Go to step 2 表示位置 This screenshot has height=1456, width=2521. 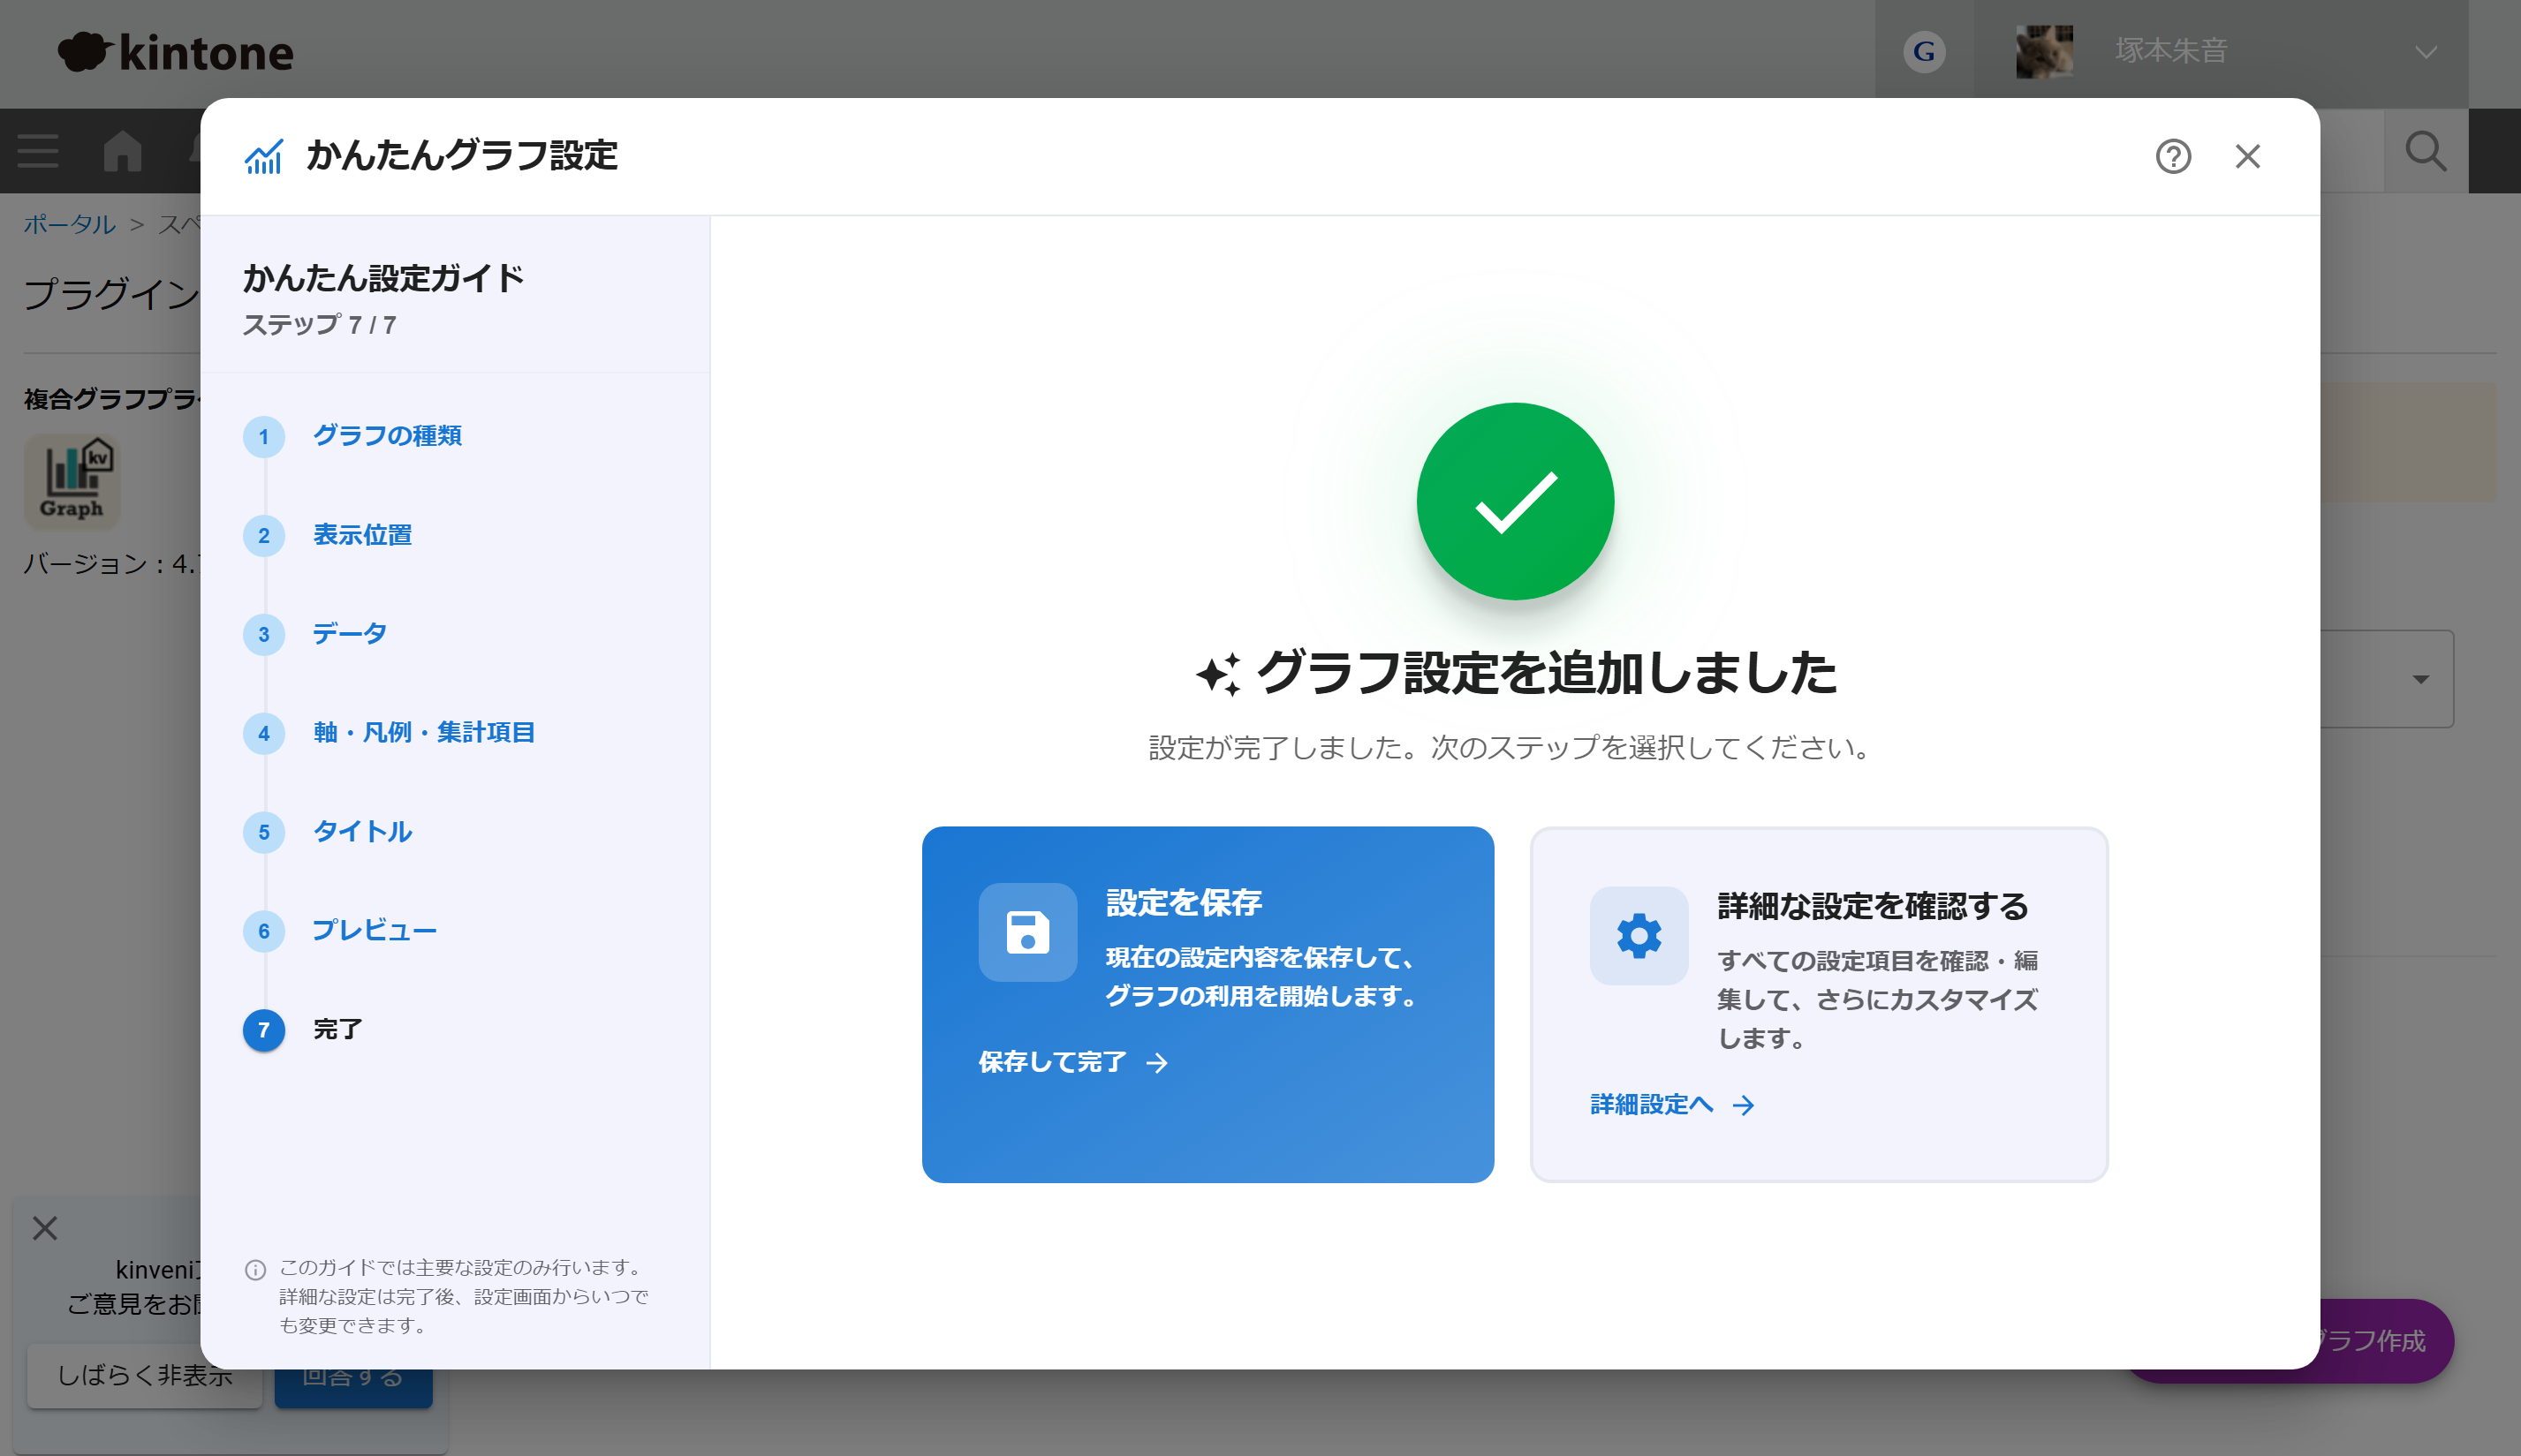pyautogui.click(x=362, y=535)
